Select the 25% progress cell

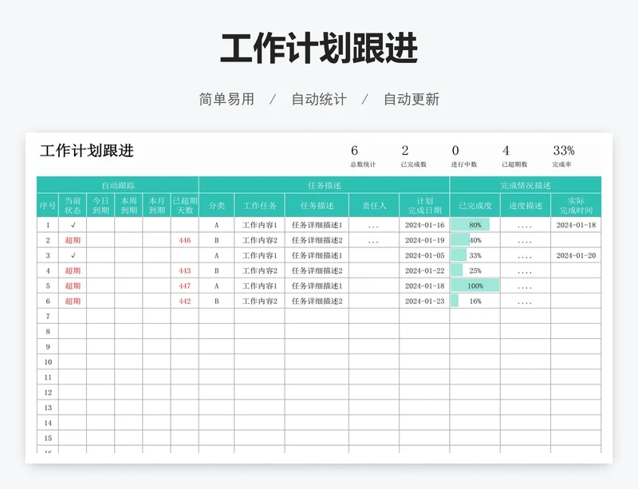click(x=475, y=270)
